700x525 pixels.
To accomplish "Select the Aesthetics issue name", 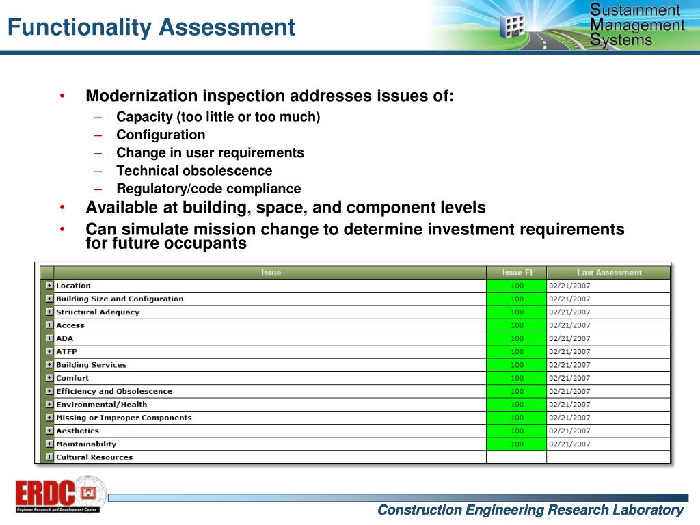I will (x=77, y=431).
